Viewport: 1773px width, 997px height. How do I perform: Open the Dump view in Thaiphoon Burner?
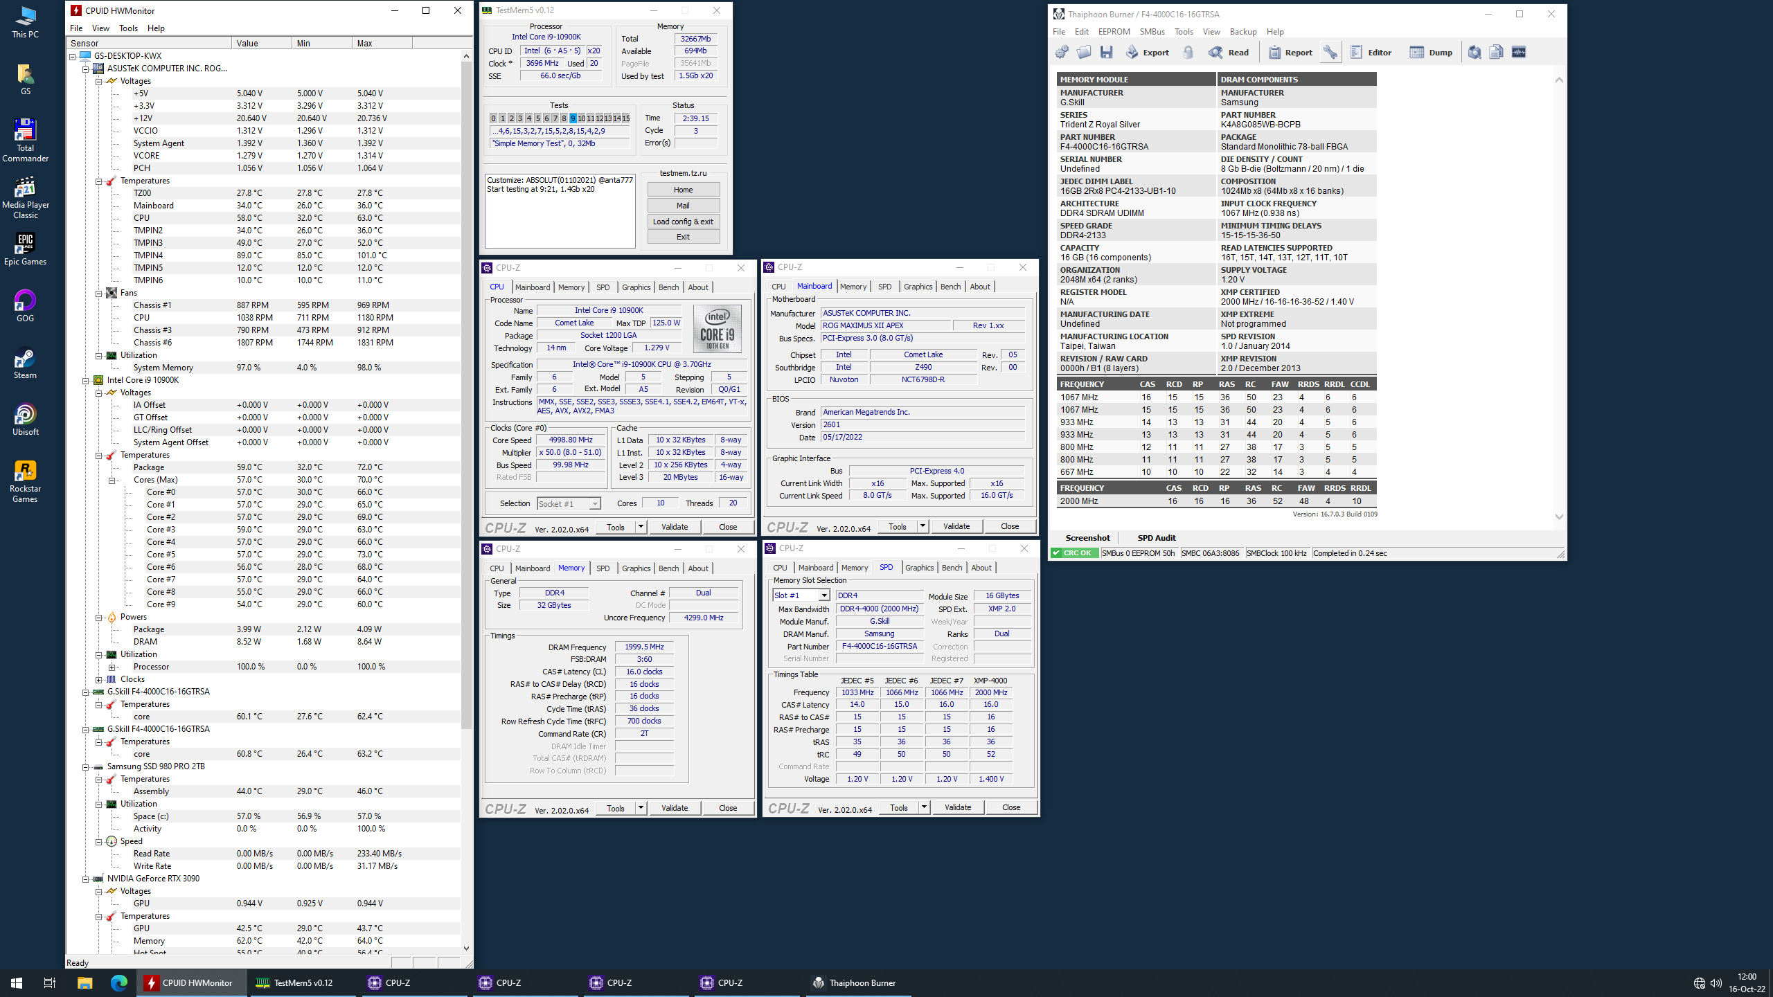[1432, 53]
